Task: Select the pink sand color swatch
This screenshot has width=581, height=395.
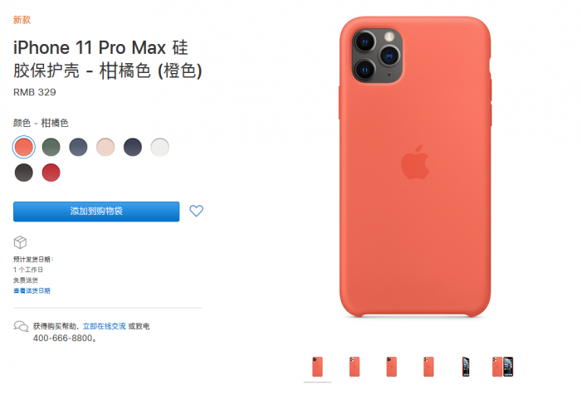Action: coord(105,147)
